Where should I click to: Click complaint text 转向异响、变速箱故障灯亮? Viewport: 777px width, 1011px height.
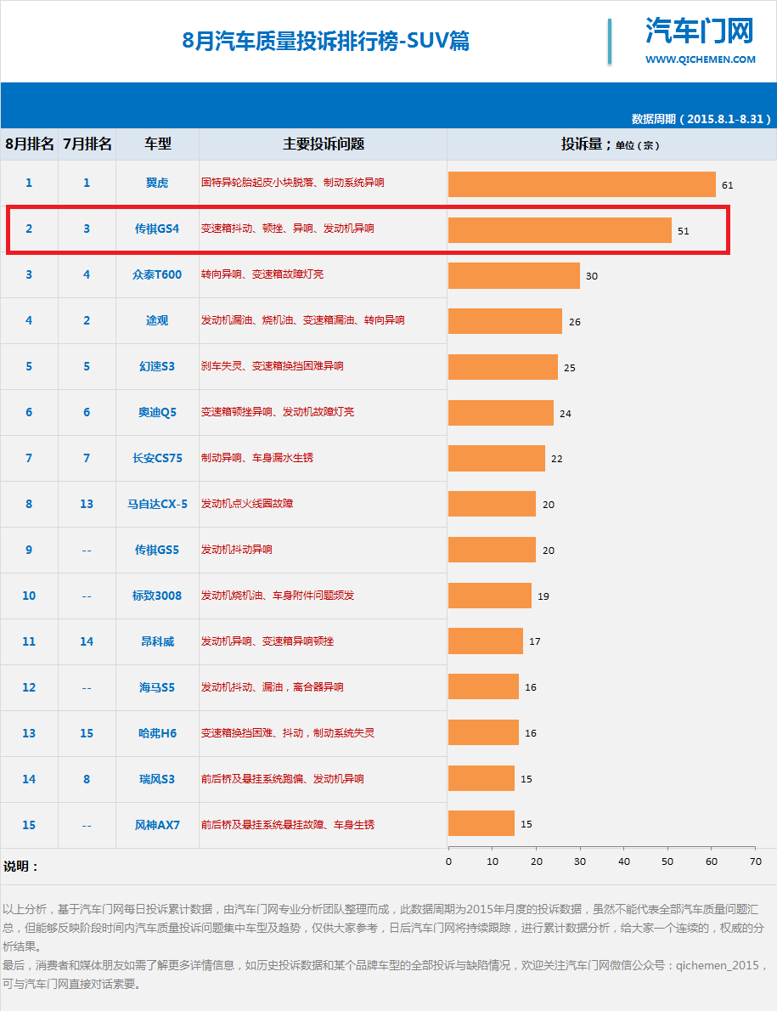tap(262, 274)
